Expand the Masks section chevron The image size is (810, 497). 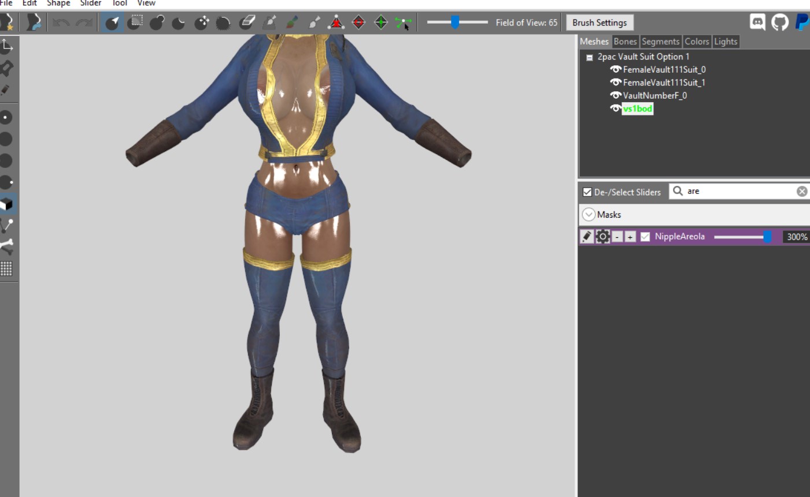coord(589,215)
